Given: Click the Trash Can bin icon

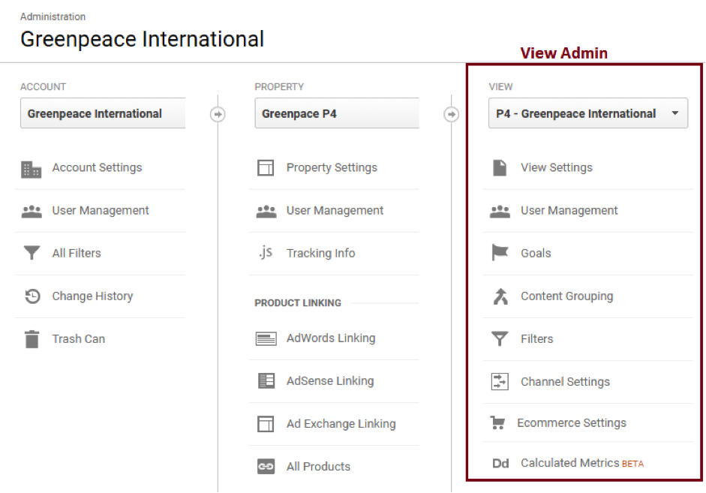Looking at the screenshot, I should tap(32, 339).
